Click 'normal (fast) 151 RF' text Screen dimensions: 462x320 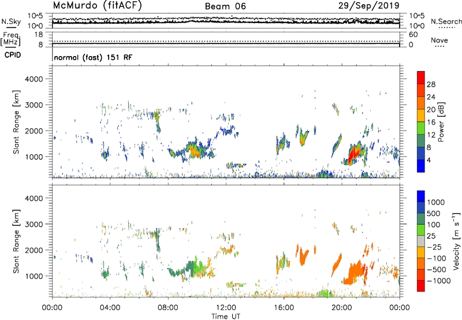pos(93,57)
